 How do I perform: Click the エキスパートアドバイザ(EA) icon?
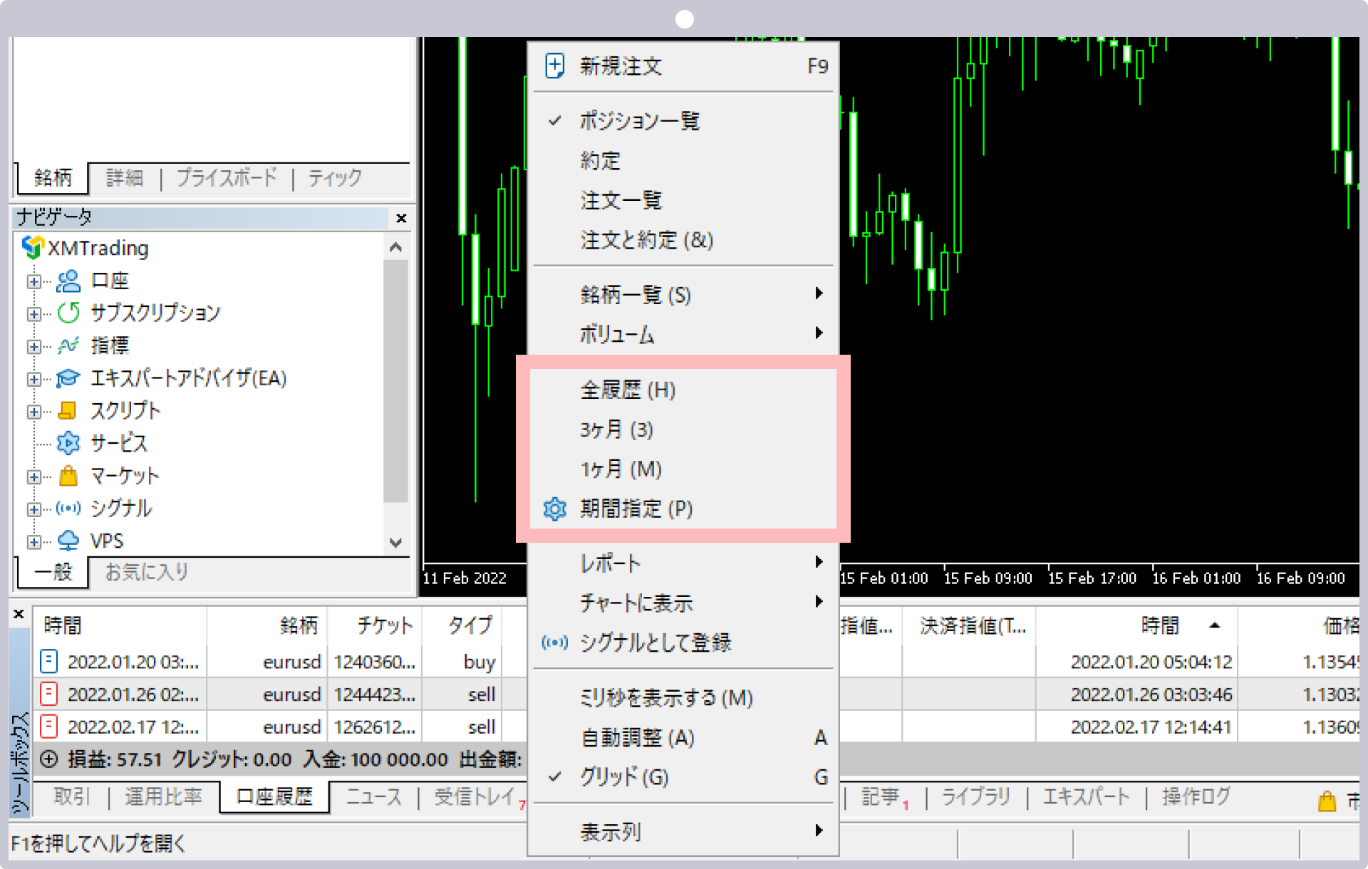[67, 378]
